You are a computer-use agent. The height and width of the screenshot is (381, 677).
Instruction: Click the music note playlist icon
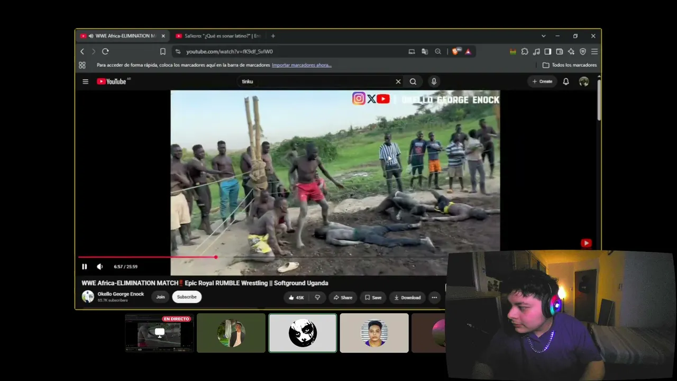536,51
